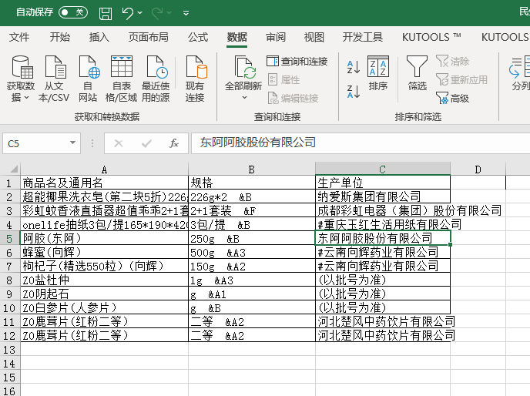Sort ascending A to Z icon
This screenshot has width=530, height=396.
[x=354, y=67]
